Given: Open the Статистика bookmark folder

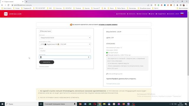Looking at the screenshot, I should (x=58, y=8).
